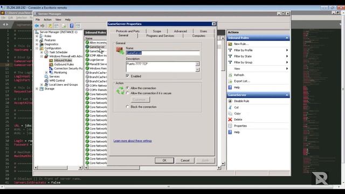The width and height of the screenshot is (345, 194).
Task: Click the OK button
Action: [x=164, y=161]
